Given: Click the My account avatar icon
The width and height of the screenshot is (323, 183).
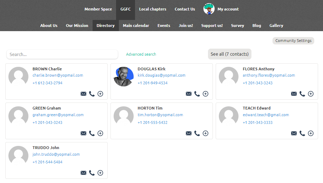Looking at the screenshot, I should (209, 9).
